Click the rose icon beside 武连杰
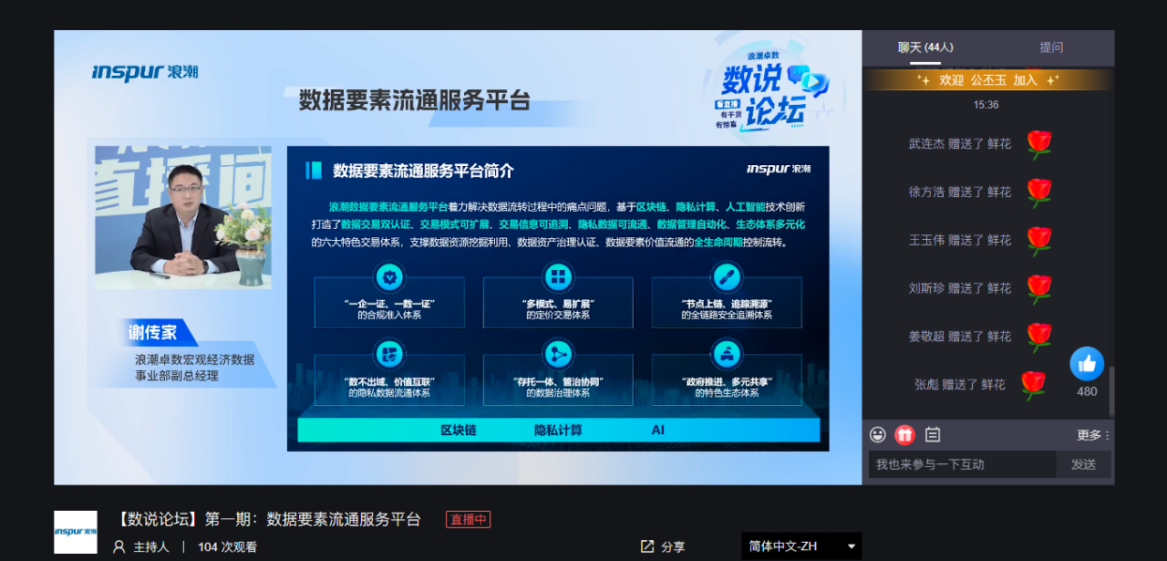This screenshot has width=1167, height=561. pyautogui.click(x=1038, y=143)
